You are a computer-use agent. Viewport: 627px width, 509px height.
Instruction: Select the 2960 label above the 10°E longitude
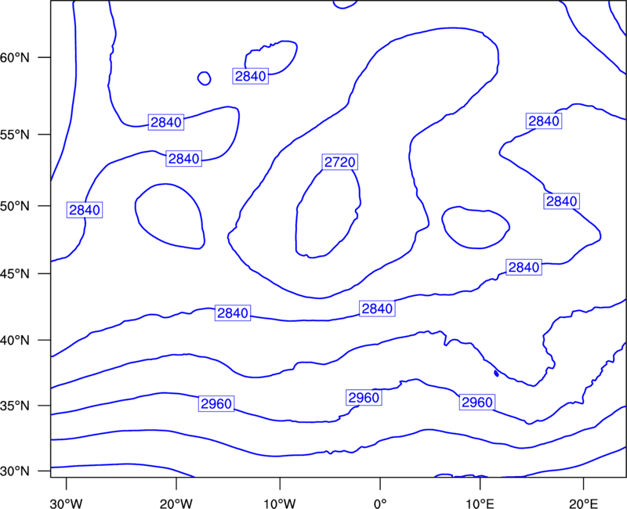477,402
